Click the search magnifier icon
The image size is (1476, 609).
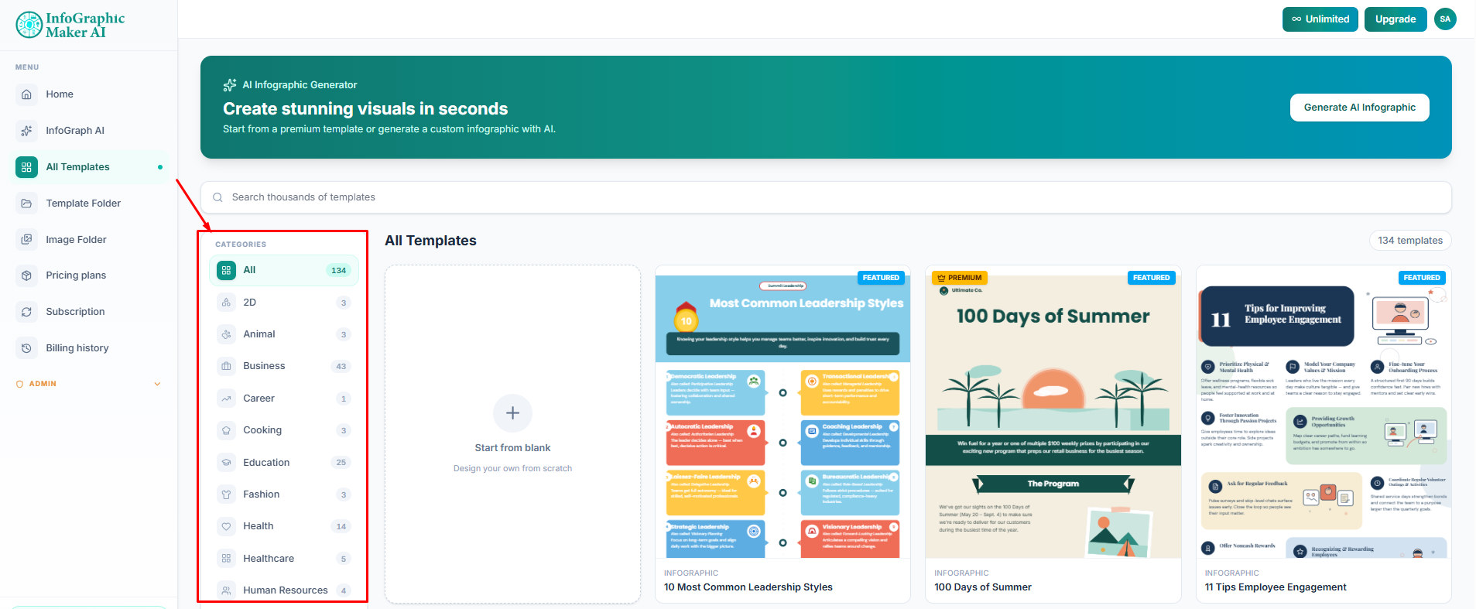tap(217, 197)
